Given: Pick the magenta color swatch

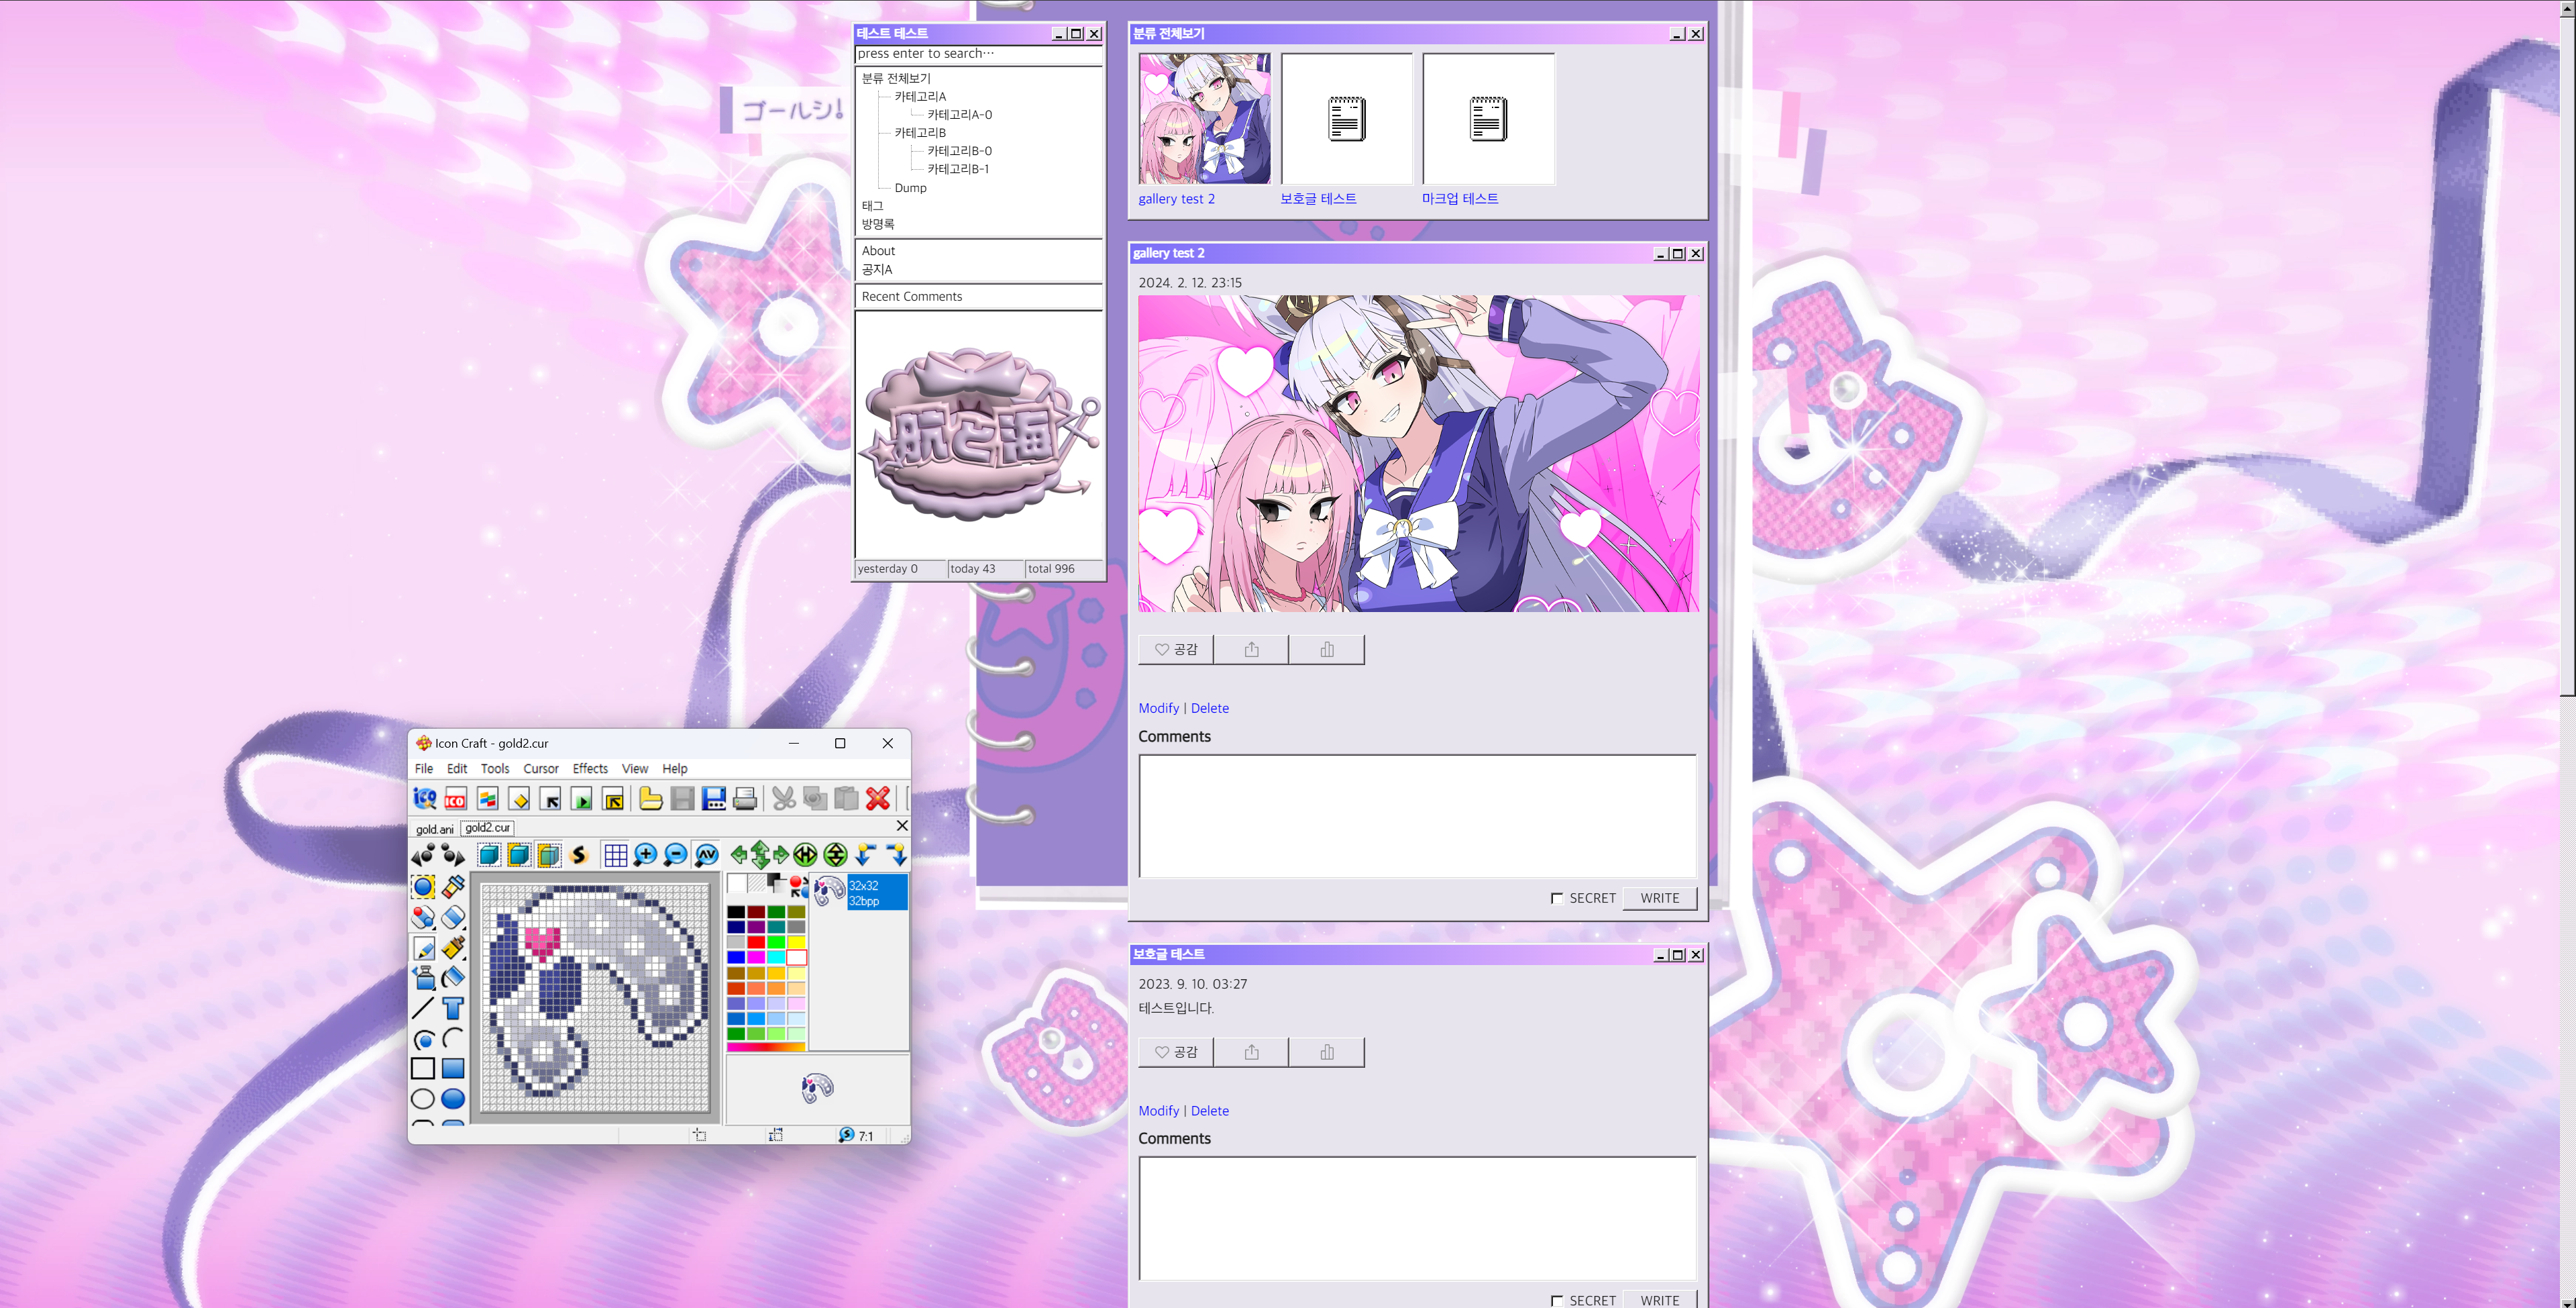Looking at the screenshot, I should [x=756, y=958].
